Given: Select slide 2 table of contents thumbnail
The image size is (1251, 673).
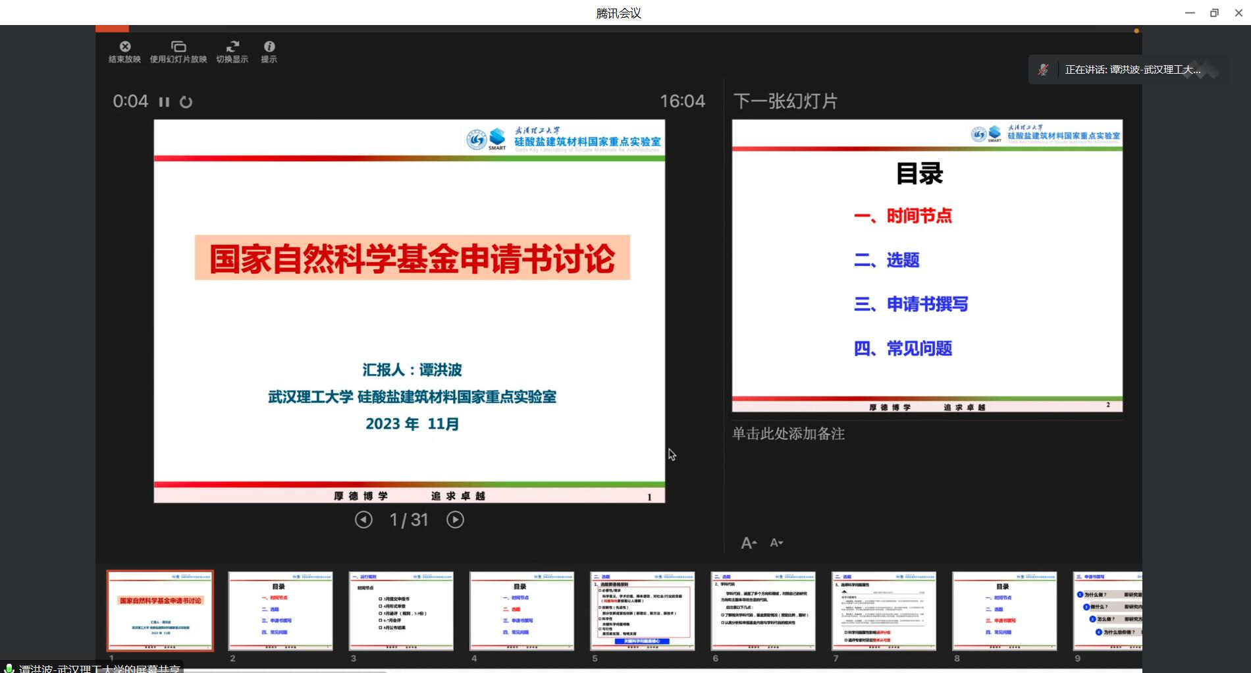Looking at the screenshot, I should tap(280, 610).
